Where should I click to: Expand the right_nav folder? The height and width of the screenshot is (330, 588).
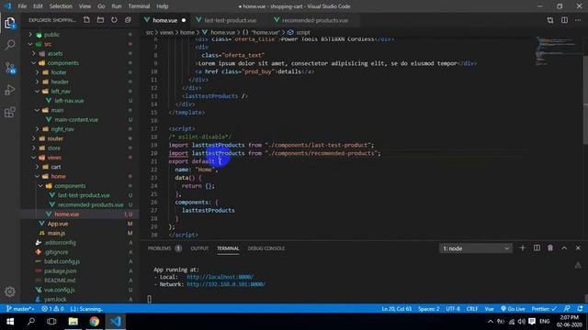point(62,129)
